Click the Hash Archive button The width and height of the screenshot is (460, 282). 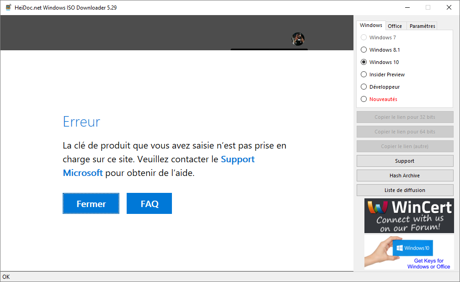point(405,176)
